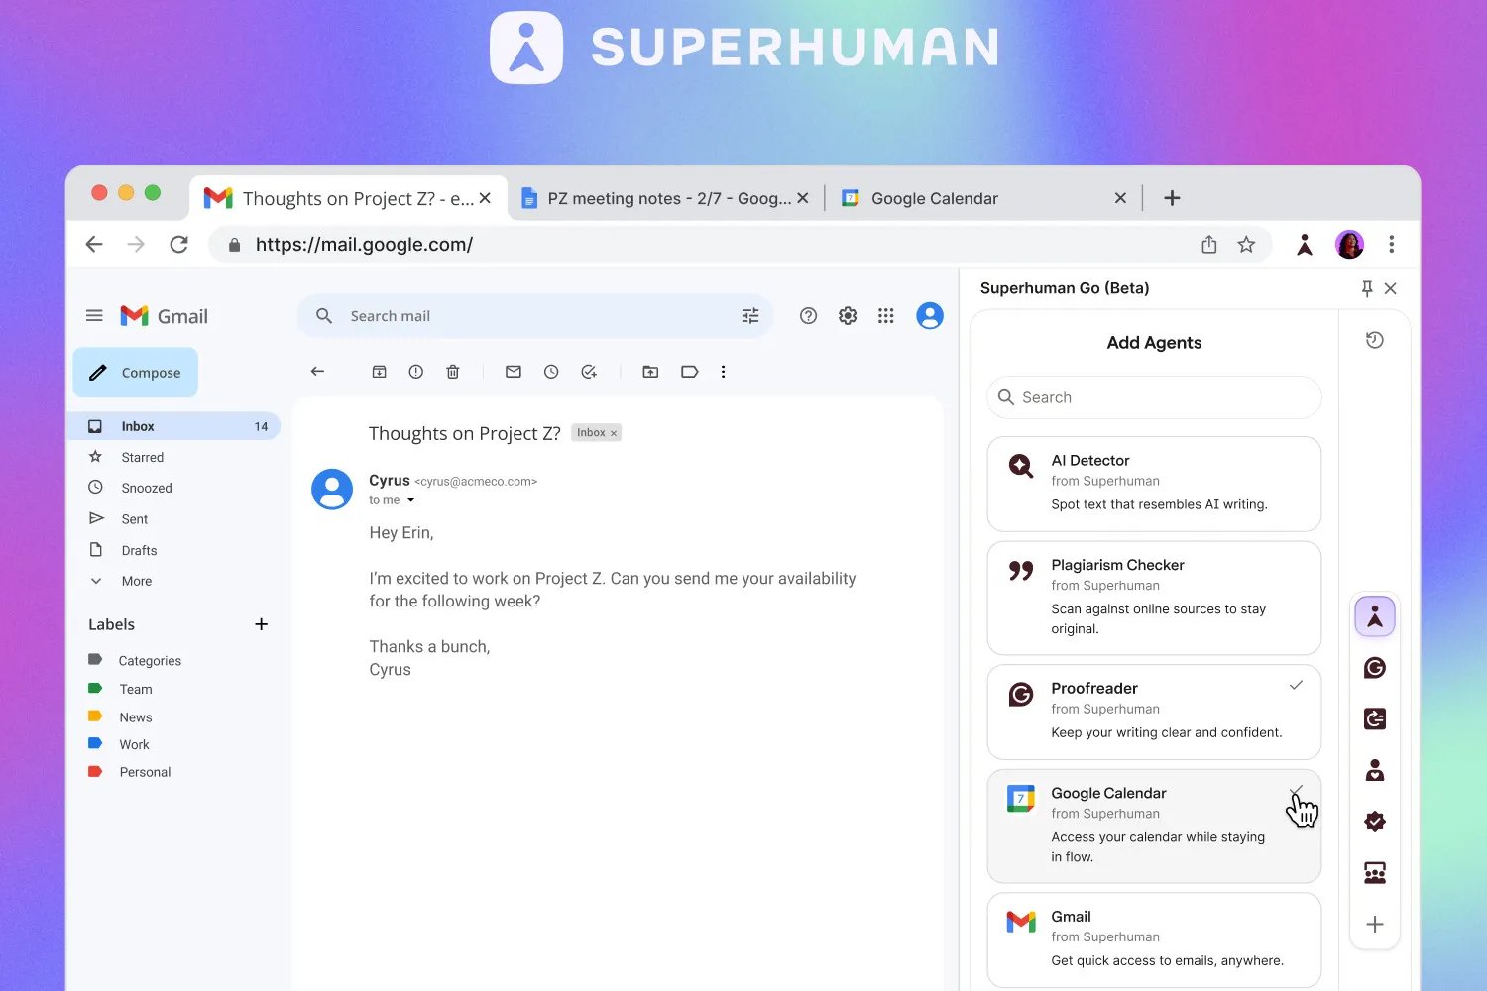The image size is (1487, 991).
Task: Expand the More section in Gmail sidebar
Action: pyautogui.click(x=135, y=581)
